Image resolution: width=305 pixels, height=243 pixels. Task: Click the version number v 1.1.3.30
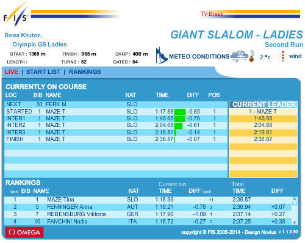(x=288, y=232)
